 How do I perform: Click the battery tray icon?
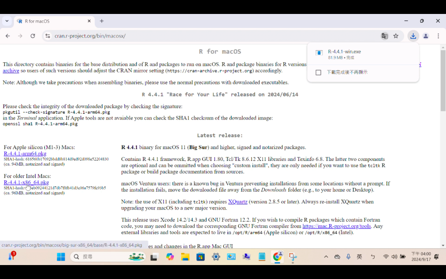pos(403,257)
